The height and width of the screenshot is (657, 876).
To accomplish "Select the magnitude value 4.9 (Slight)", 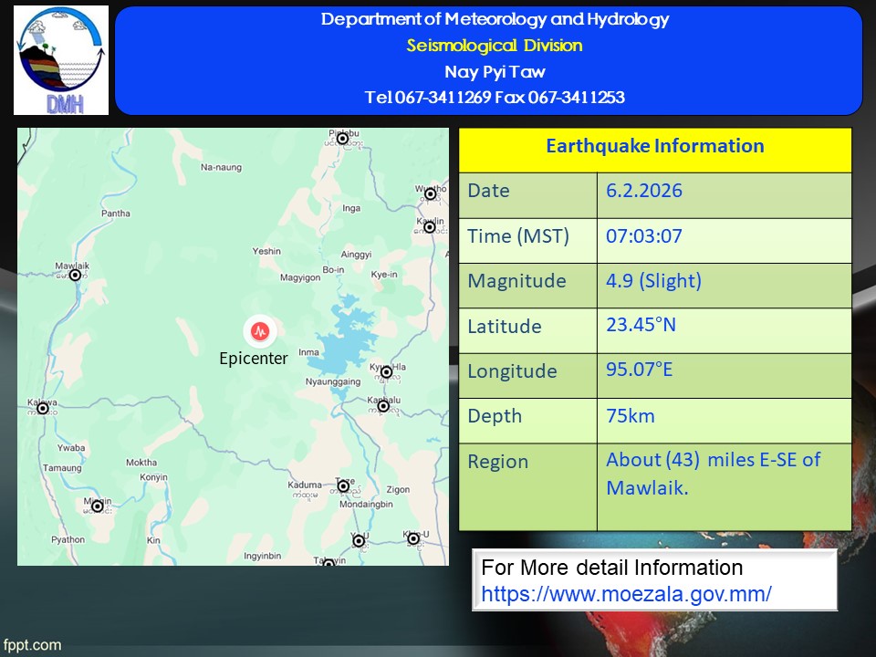I will pyautogui.click(x=653, y=281).
